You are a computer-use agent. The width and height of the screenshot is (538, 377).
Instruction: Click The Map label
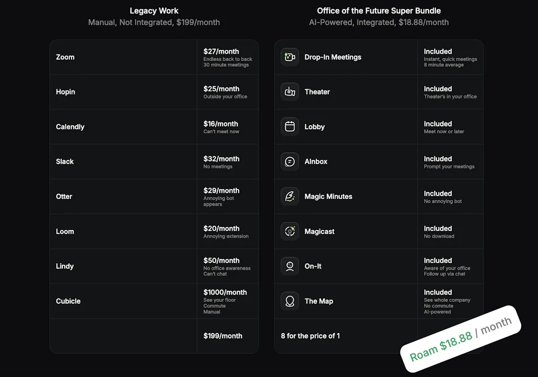pos(319,301)
